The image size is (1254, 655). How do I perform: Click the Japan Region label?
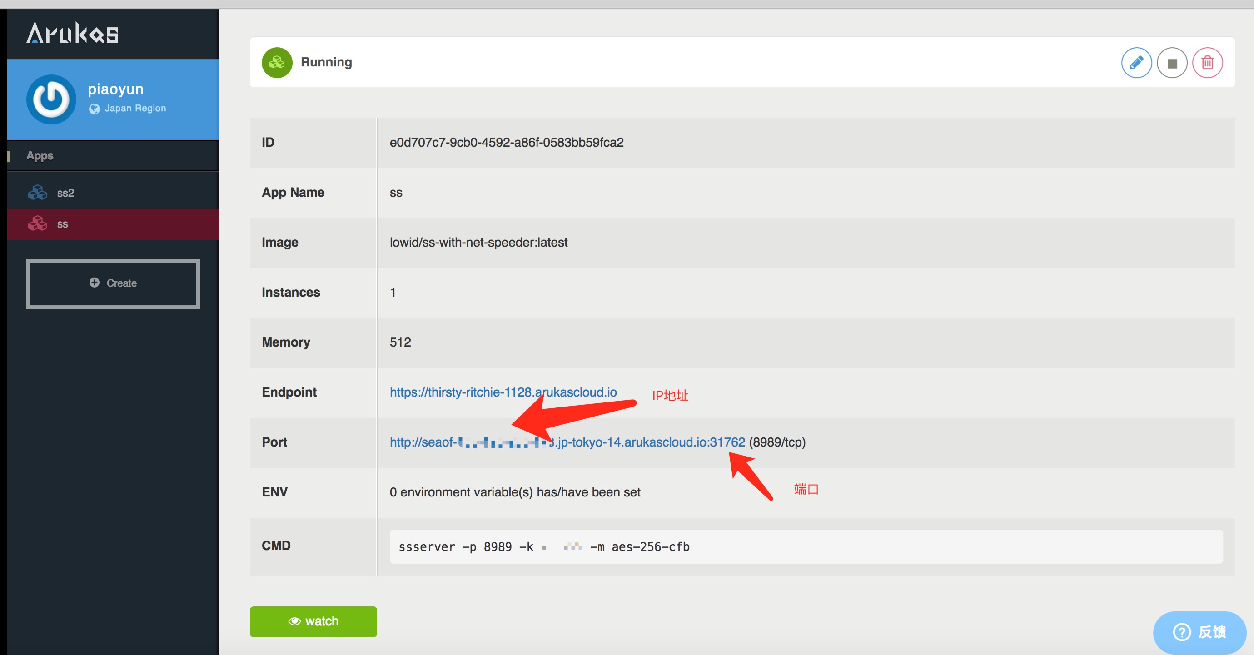pyautogui.click(x=135, y=109)
